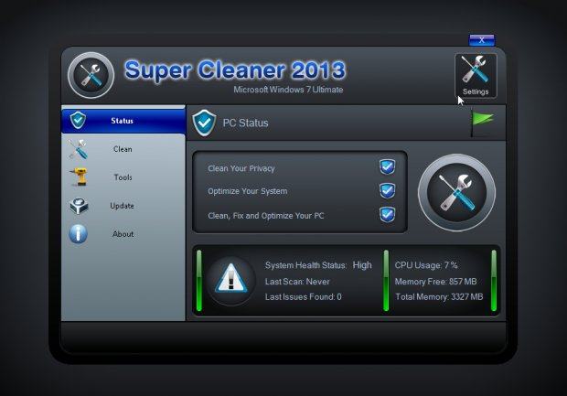The width and height of the screenshot is (567, 396).
Task: Open the Update section
Action: 123,206
